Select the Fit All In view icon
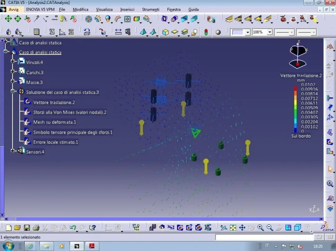This screenshot has height=251, width=336. pos(233,227)
